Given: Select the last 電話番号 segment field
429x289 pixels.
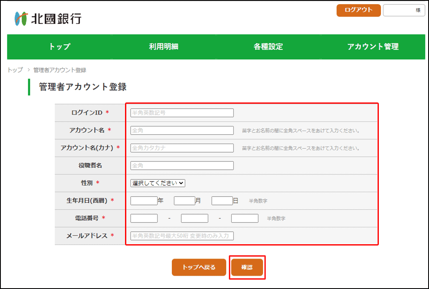Looking at the screenshot, I should [245, 218].
